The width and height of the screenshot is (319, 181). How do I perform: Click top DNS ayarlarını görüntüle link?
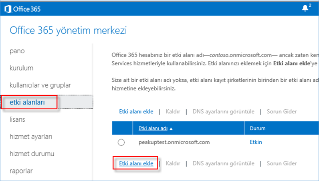tap(223, 111)
